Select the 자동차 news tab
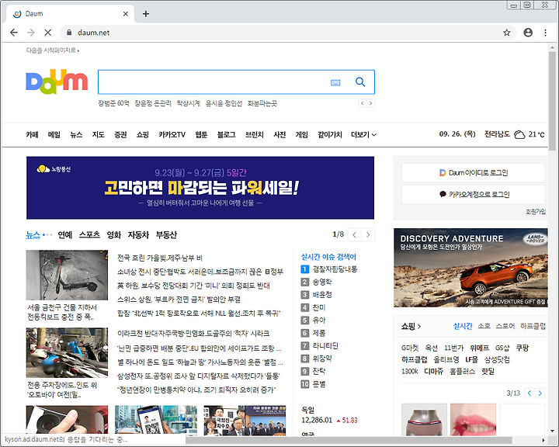The image size is (559, 447). (138, 235)
